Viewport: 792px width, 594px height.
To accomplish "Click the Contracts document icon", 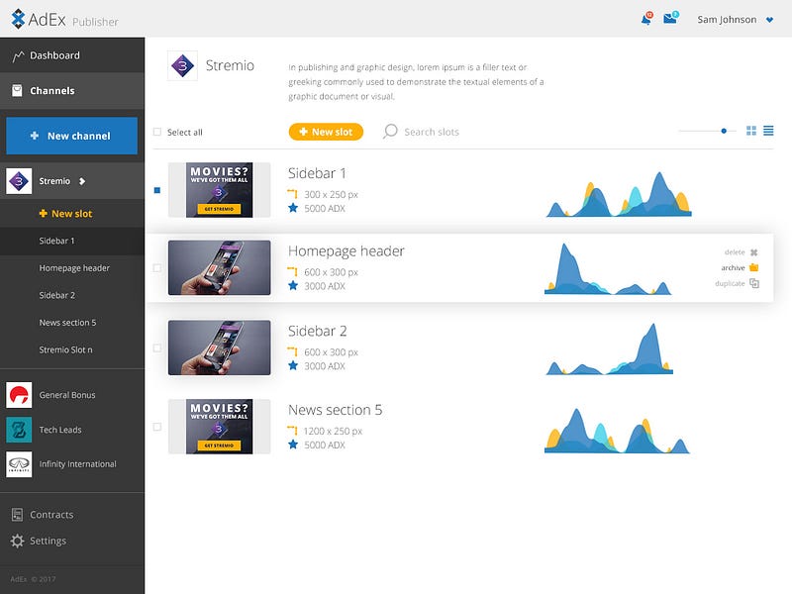I will [x=17, y=515].
